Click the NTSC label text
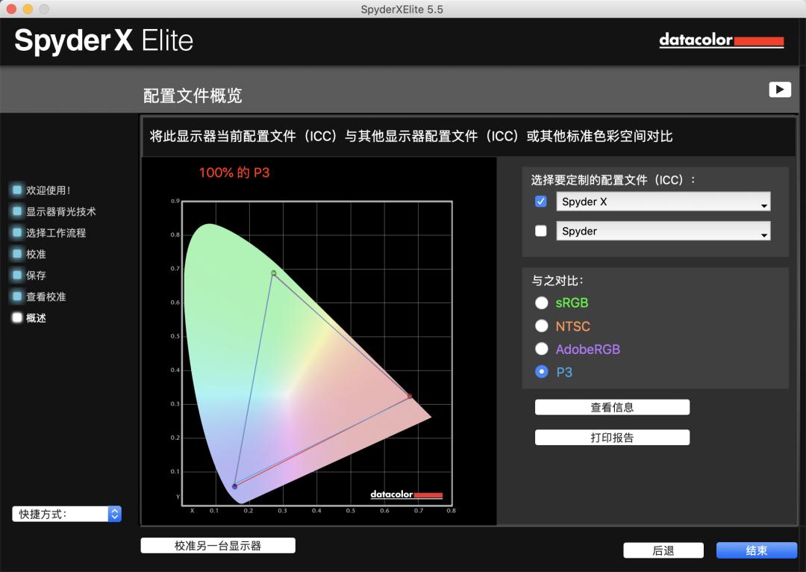 pyautogui.click(x=572, y=326)
